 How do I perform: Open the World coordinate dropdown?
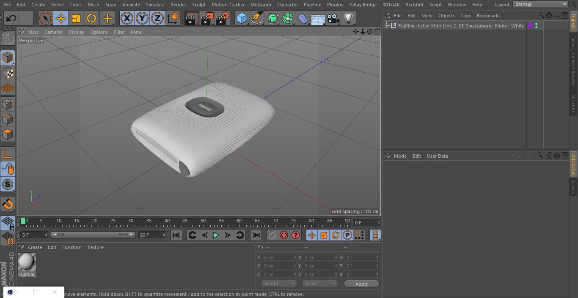[x=278, y=284]
